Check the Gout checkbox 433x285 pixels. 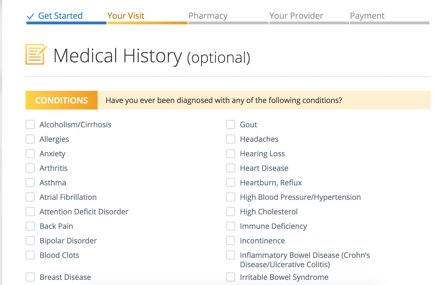[231, 125]
